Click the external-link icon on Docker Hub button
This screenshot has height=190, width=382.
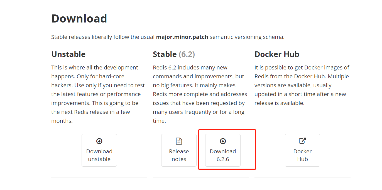[302, 141]
